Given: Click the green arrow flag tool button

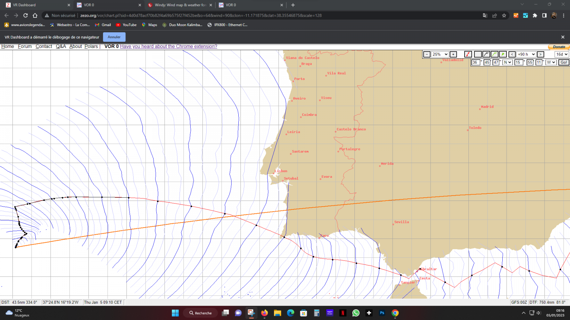Looking at the screenshot, I should [503, 54].
